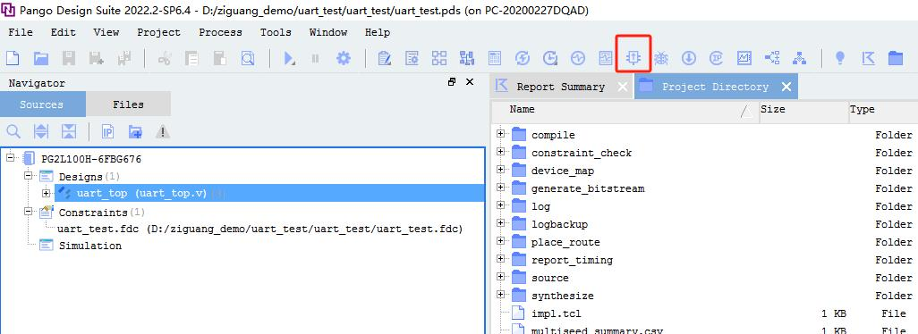
Task: Click the New file toolbar icon
Action: coord(13,58)
